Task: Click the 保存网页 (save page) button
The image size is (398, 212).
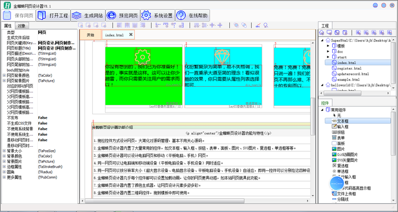Action: [18, 15]
